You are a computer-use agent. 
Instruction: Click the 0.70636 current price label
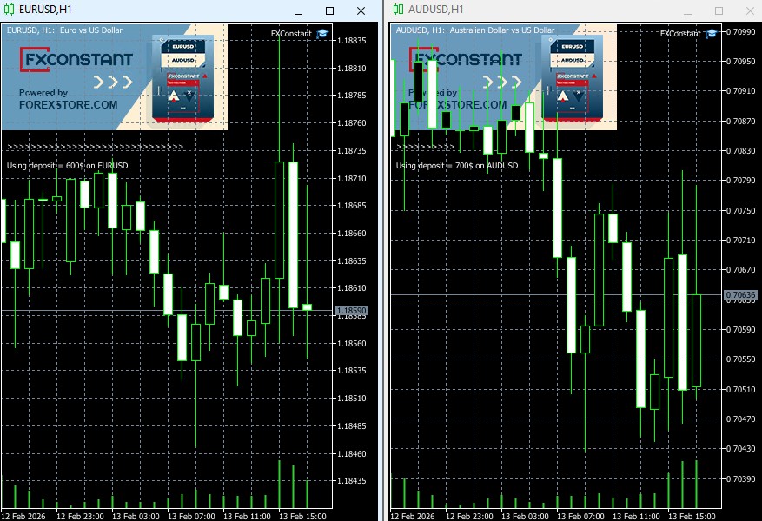(741, 295)
